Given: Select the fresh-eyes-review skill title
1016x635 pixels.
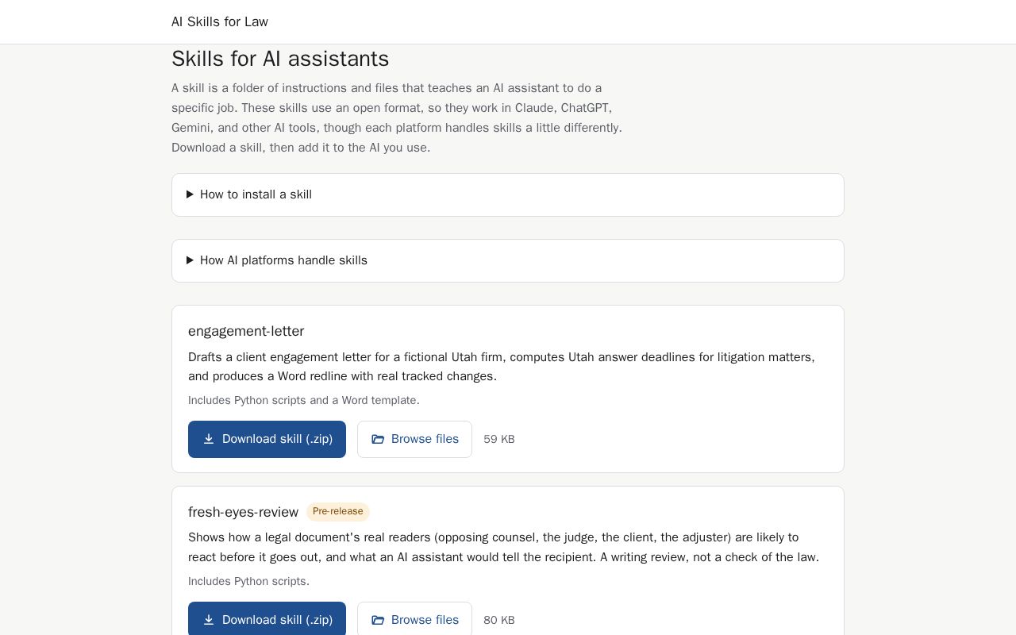Looking at the screenshot, I should 243,512.
